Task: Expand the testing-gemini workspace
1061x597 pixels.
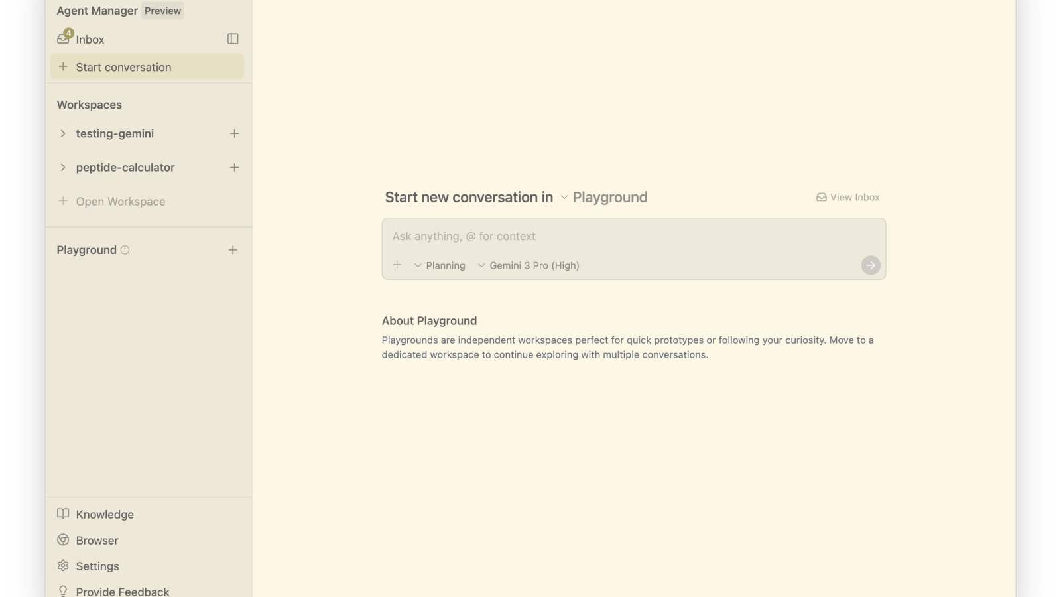Action: pyautogui.click(x=63, y=133)
